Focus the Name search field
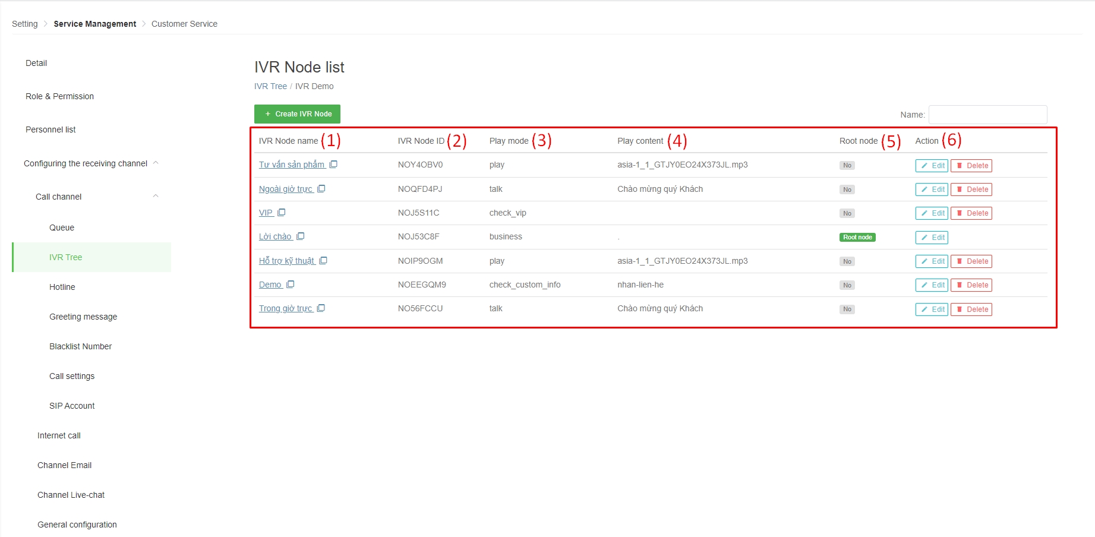This screenshot has width=1095, height=537. click(x=987, y=115)
